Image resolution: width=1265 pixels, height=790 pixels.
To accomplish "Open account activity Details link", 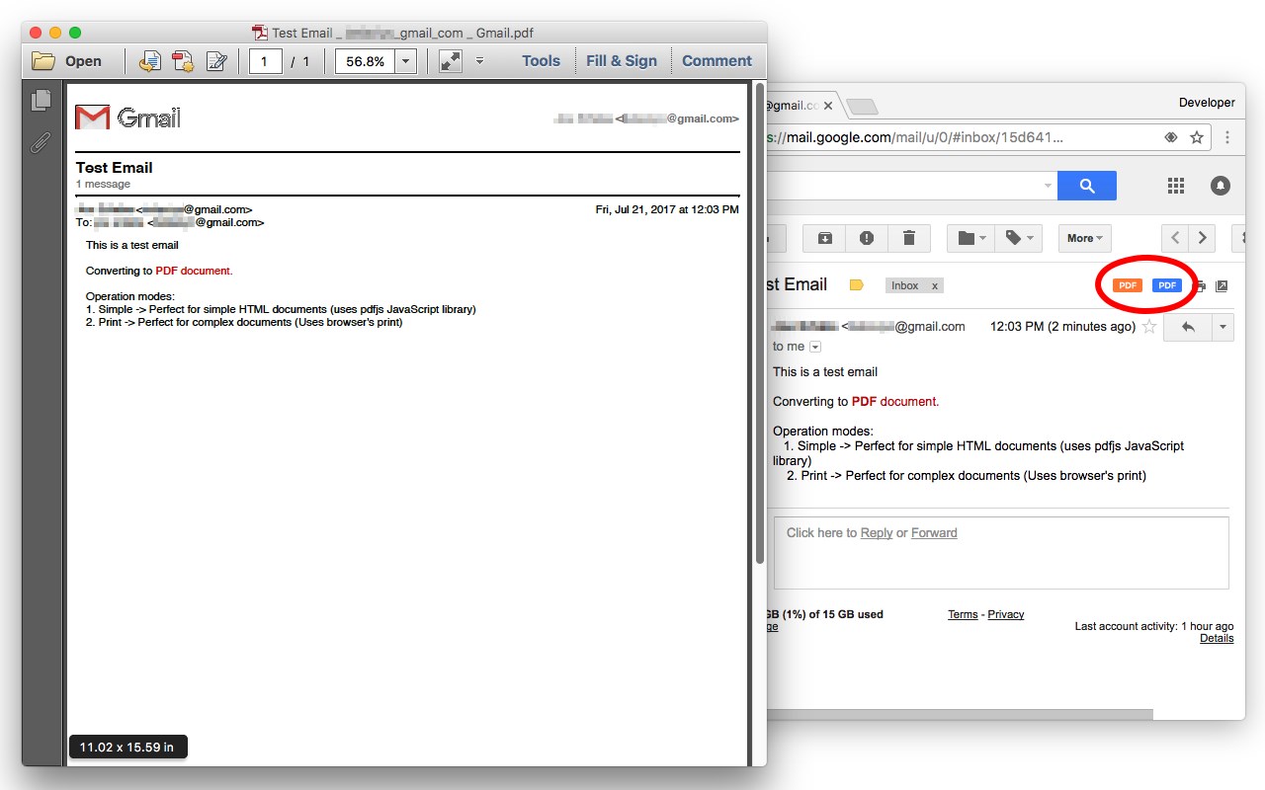I will pos(1217,638).
